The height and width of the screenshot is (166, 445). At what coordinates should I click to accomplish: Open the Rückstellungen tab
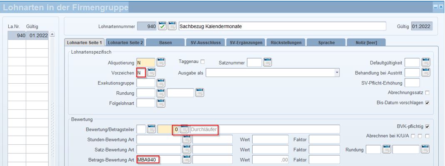pyautogui.click(x=286, y=42)
